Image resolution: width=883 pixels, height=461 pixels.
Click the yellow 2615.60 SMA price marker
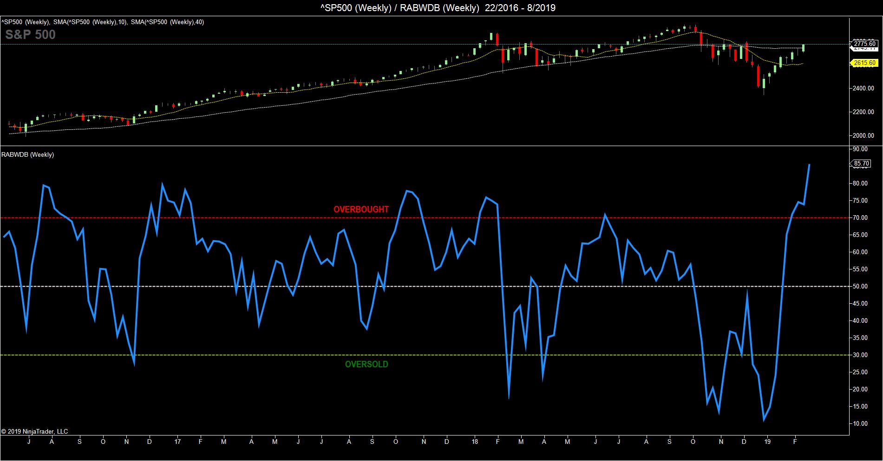tap(864, 63)
